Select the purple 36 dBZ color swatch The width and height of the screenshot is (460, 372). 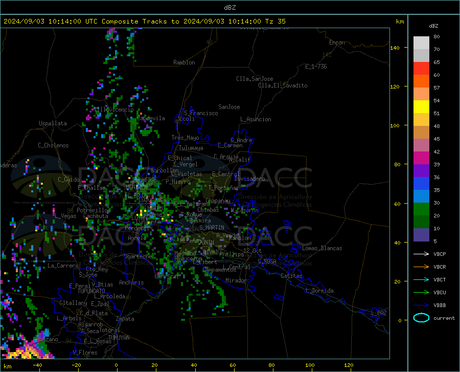pos(421,171)
